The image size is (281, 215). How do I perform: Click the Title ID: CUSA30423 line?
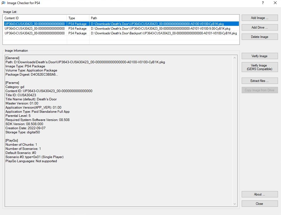click(21, 95)
